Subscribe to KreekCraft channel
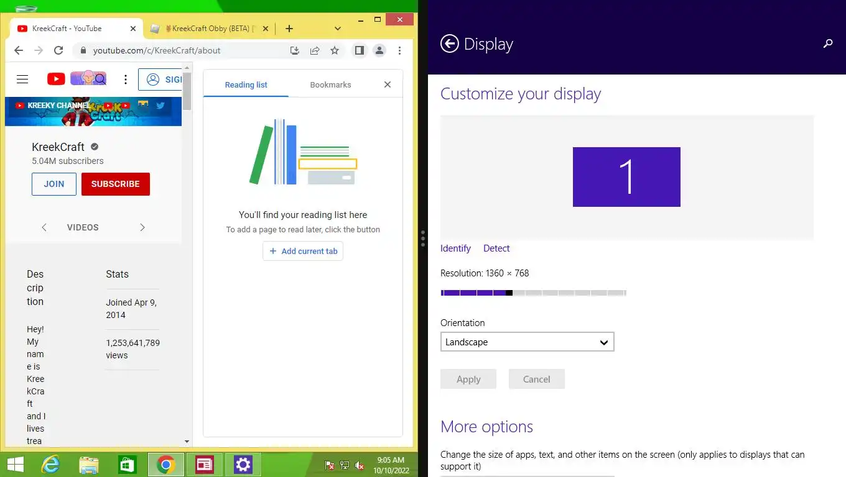Image resolution: width=846 pixels, height=477 pixels. click(x=116, y=184)
